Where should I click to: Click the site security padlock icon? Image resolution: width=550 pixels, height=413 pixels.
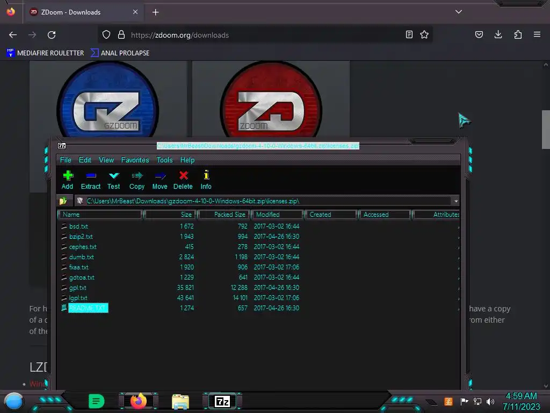121,35
